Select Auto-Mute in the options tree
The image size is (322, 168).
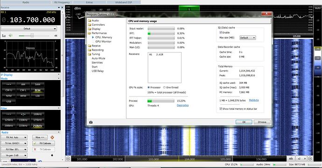click(98, 58)
